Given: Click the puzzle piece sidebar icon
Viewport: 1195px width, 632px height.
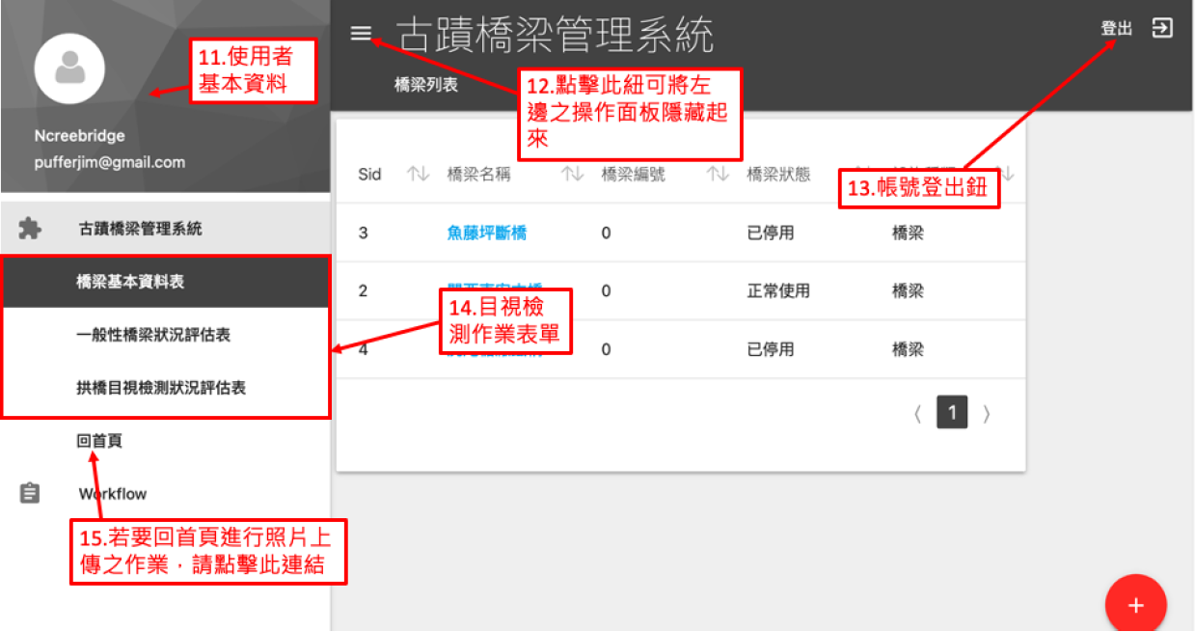Looking at the screenshot, I should (x=30, y=229).
